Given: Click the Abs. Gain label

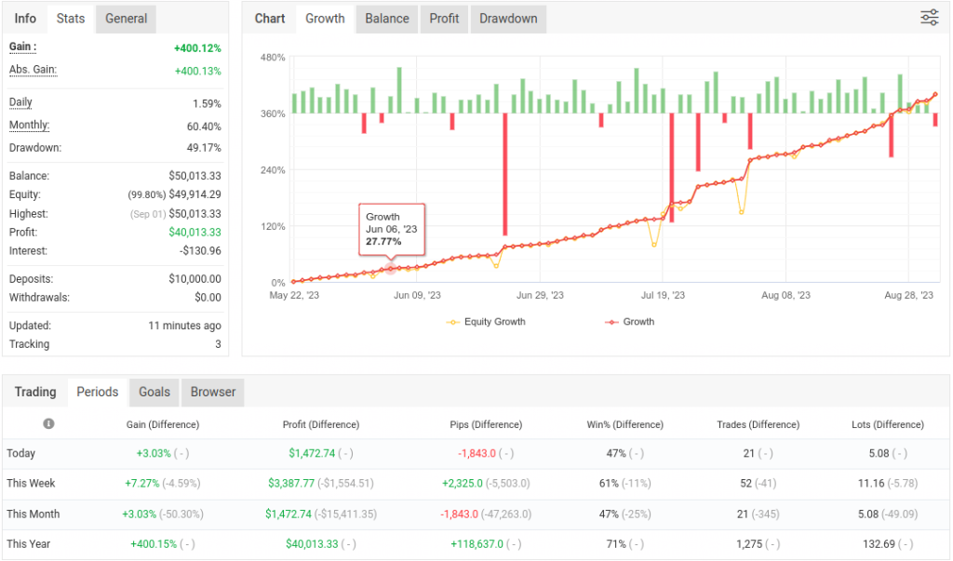Looking at the screenshot, I should pos(33,69).
